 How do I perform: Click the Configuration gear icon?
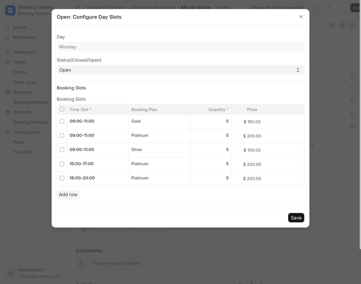point(8,132)
